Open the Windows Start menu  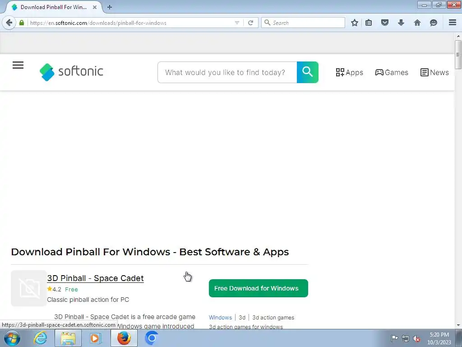click(12, 338)
